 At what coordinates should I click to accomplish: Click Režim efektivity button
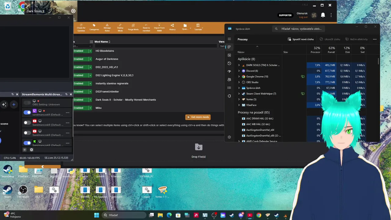click(x=356, y=39)
